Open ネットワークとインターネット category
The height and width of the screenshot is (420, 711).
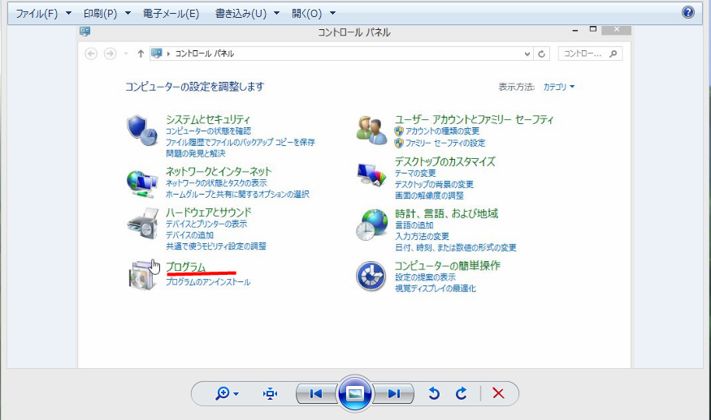click(219, 172)
